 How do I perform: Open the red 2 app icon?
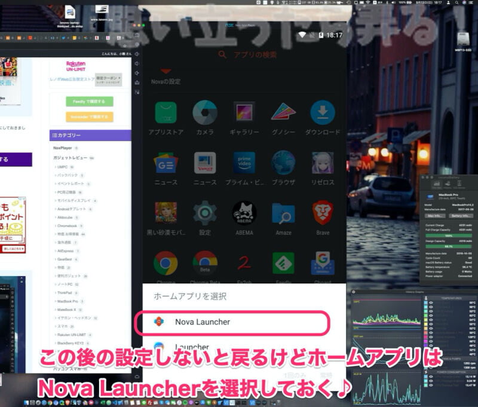click(244, 263)
